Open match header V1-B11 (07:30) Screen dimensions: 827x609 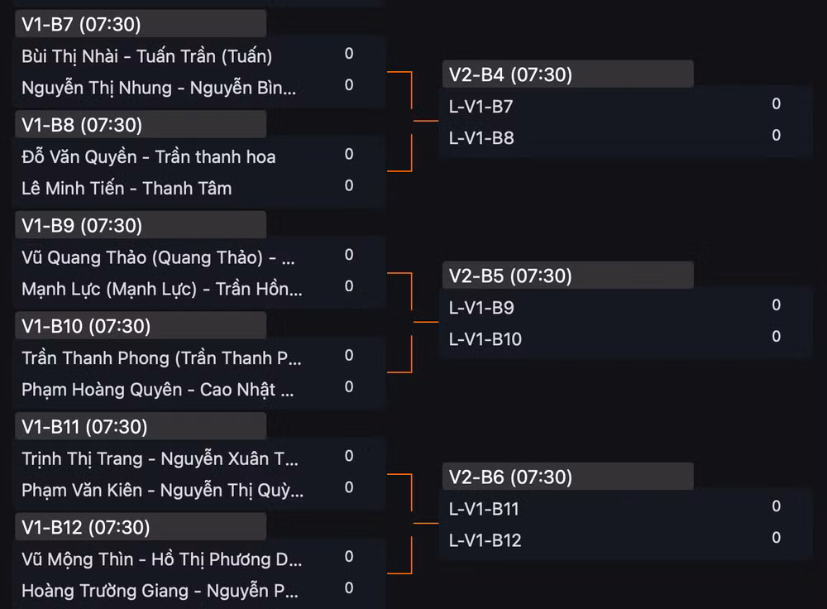tap(141, 426)
